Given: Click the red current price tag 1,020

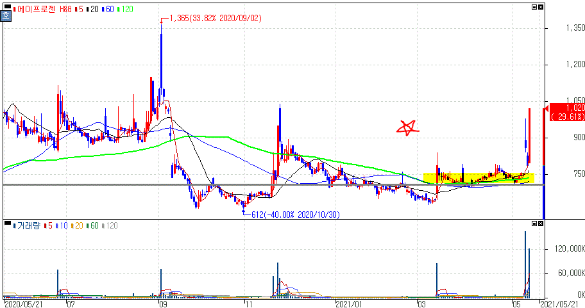Looking at the screenshot, I should (x=575, y=108).
